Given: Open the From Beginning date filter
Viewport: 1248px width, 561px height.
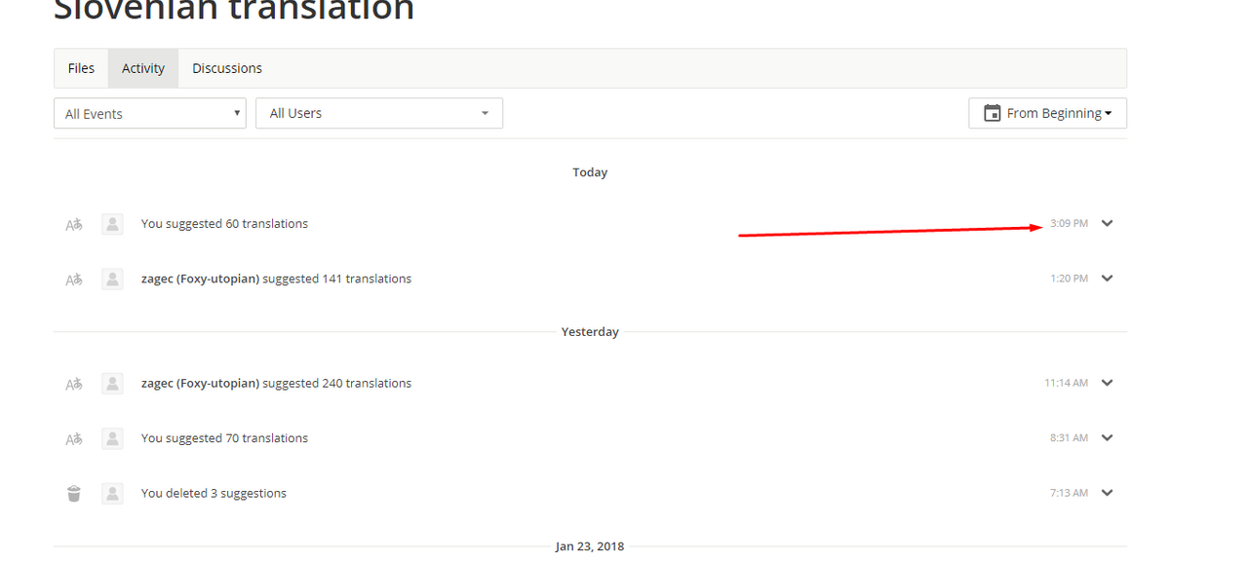Looking at the screenshot, I should (x=1047, y=113).
